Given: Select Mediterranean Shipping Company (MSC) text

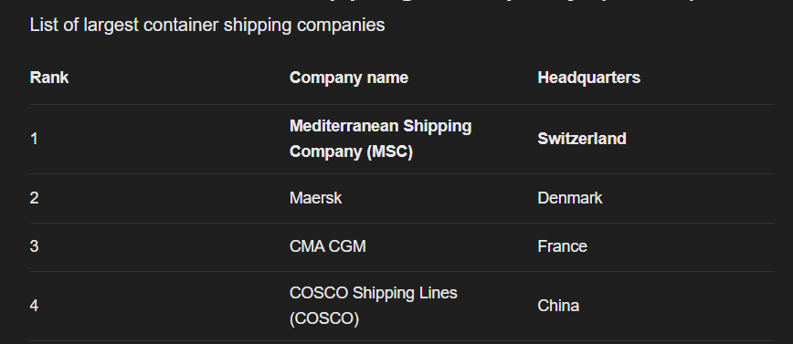Looking at the screenshot, I should point(380,139).
